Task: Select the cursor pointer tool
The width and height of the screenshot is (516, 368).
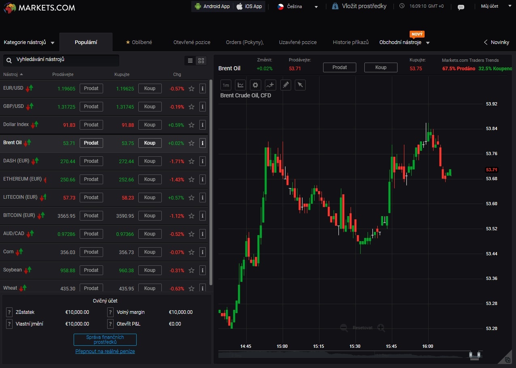Action: pos(300,85)
